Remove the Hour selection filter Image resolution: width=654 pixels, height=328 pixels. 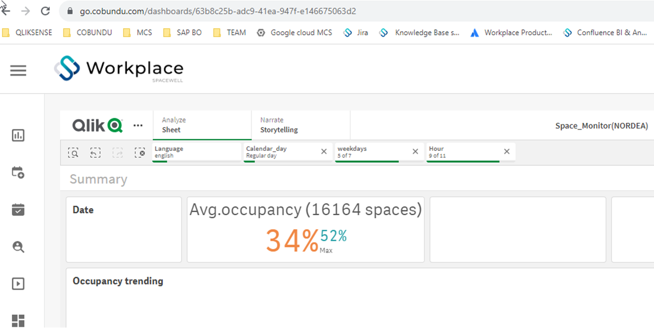click(507, 152)
